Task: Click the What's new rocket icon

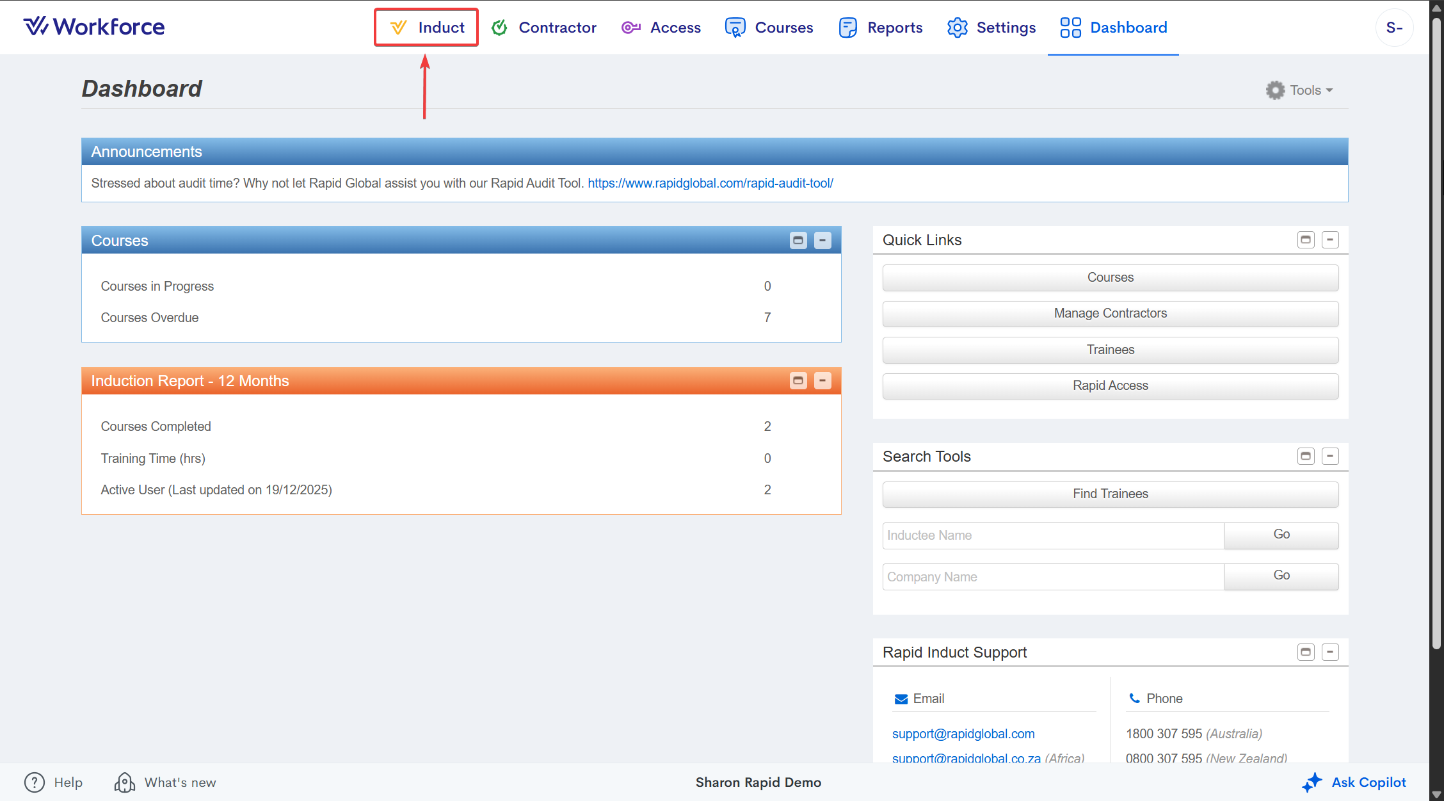Action: pos(125,782)
